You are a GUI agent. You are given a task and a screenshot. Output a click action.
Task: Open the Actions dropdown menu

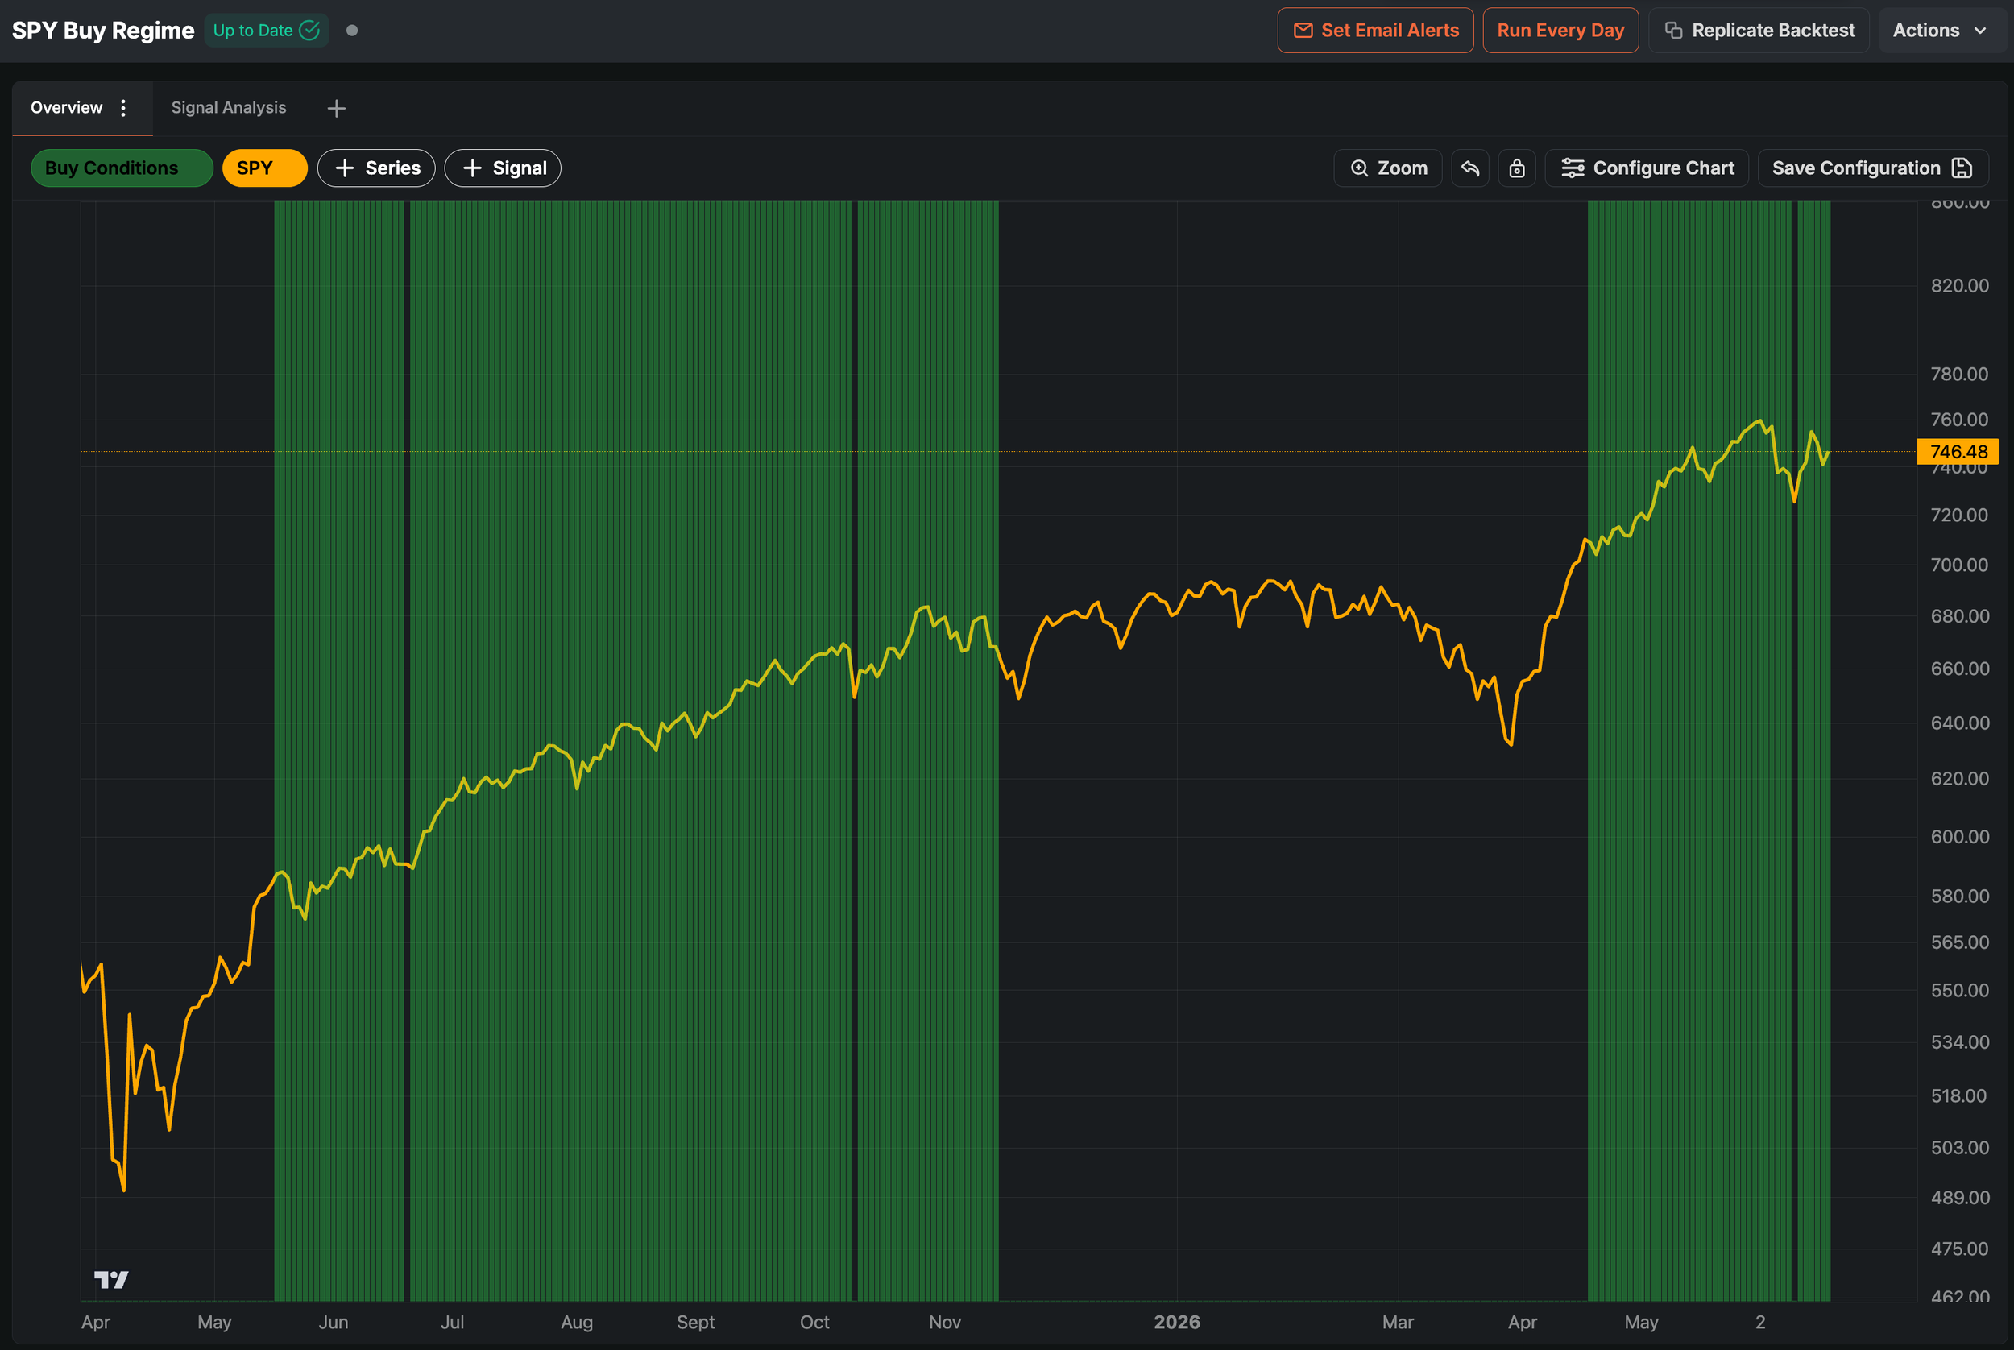click(1941, 30)
